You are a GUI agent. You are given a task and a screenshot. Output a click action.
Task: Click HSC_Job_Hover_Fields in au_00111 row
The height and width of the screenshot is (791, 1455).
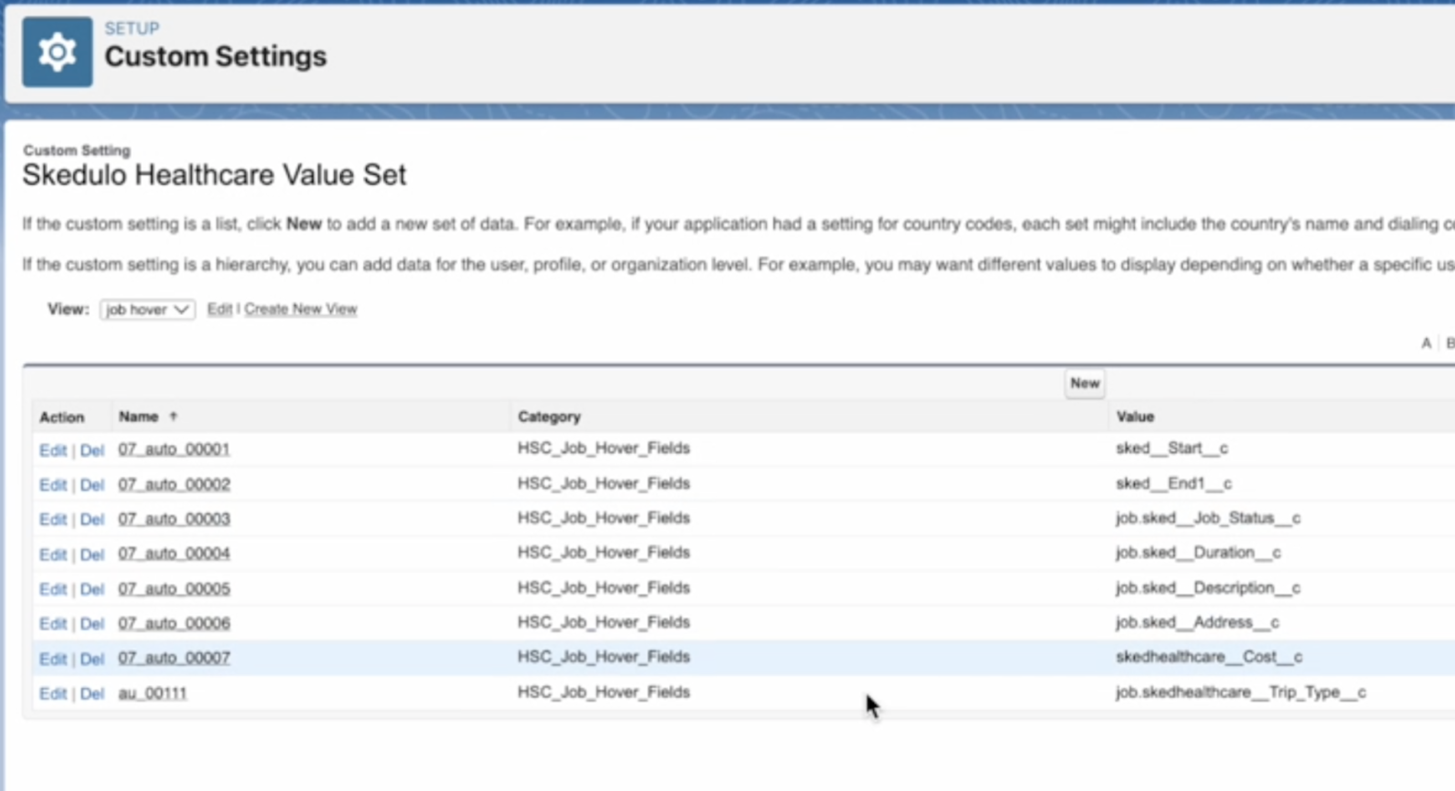click(604, 692)
